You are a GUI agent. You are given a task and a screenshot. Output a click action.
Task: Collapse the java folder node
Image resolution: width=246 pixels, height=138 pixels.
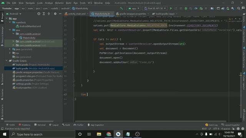click(x=10, y=30)
